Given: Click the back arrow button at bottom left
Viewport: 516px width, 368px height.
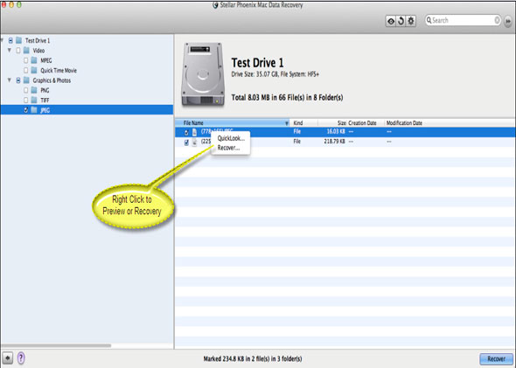Looking at the screenshot, I should tap(7, 358).
